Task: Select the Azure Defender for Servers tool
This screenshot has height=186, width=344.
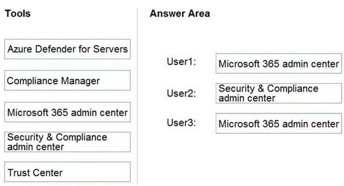Action: tap(67, 49)
